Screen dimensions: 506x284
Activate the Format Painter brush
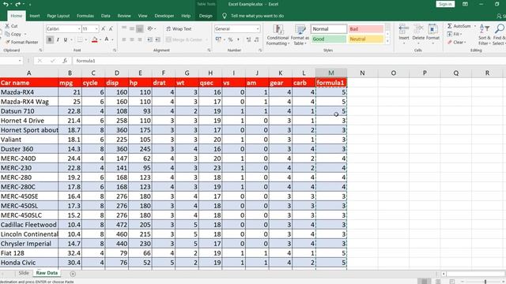tap(7, 42)
